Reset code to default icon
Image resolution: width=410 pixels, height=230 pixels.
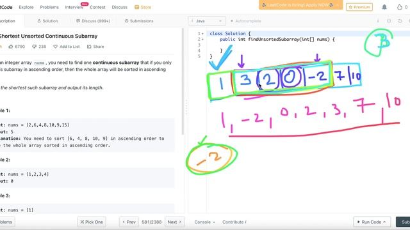click(x=400, y=21)
